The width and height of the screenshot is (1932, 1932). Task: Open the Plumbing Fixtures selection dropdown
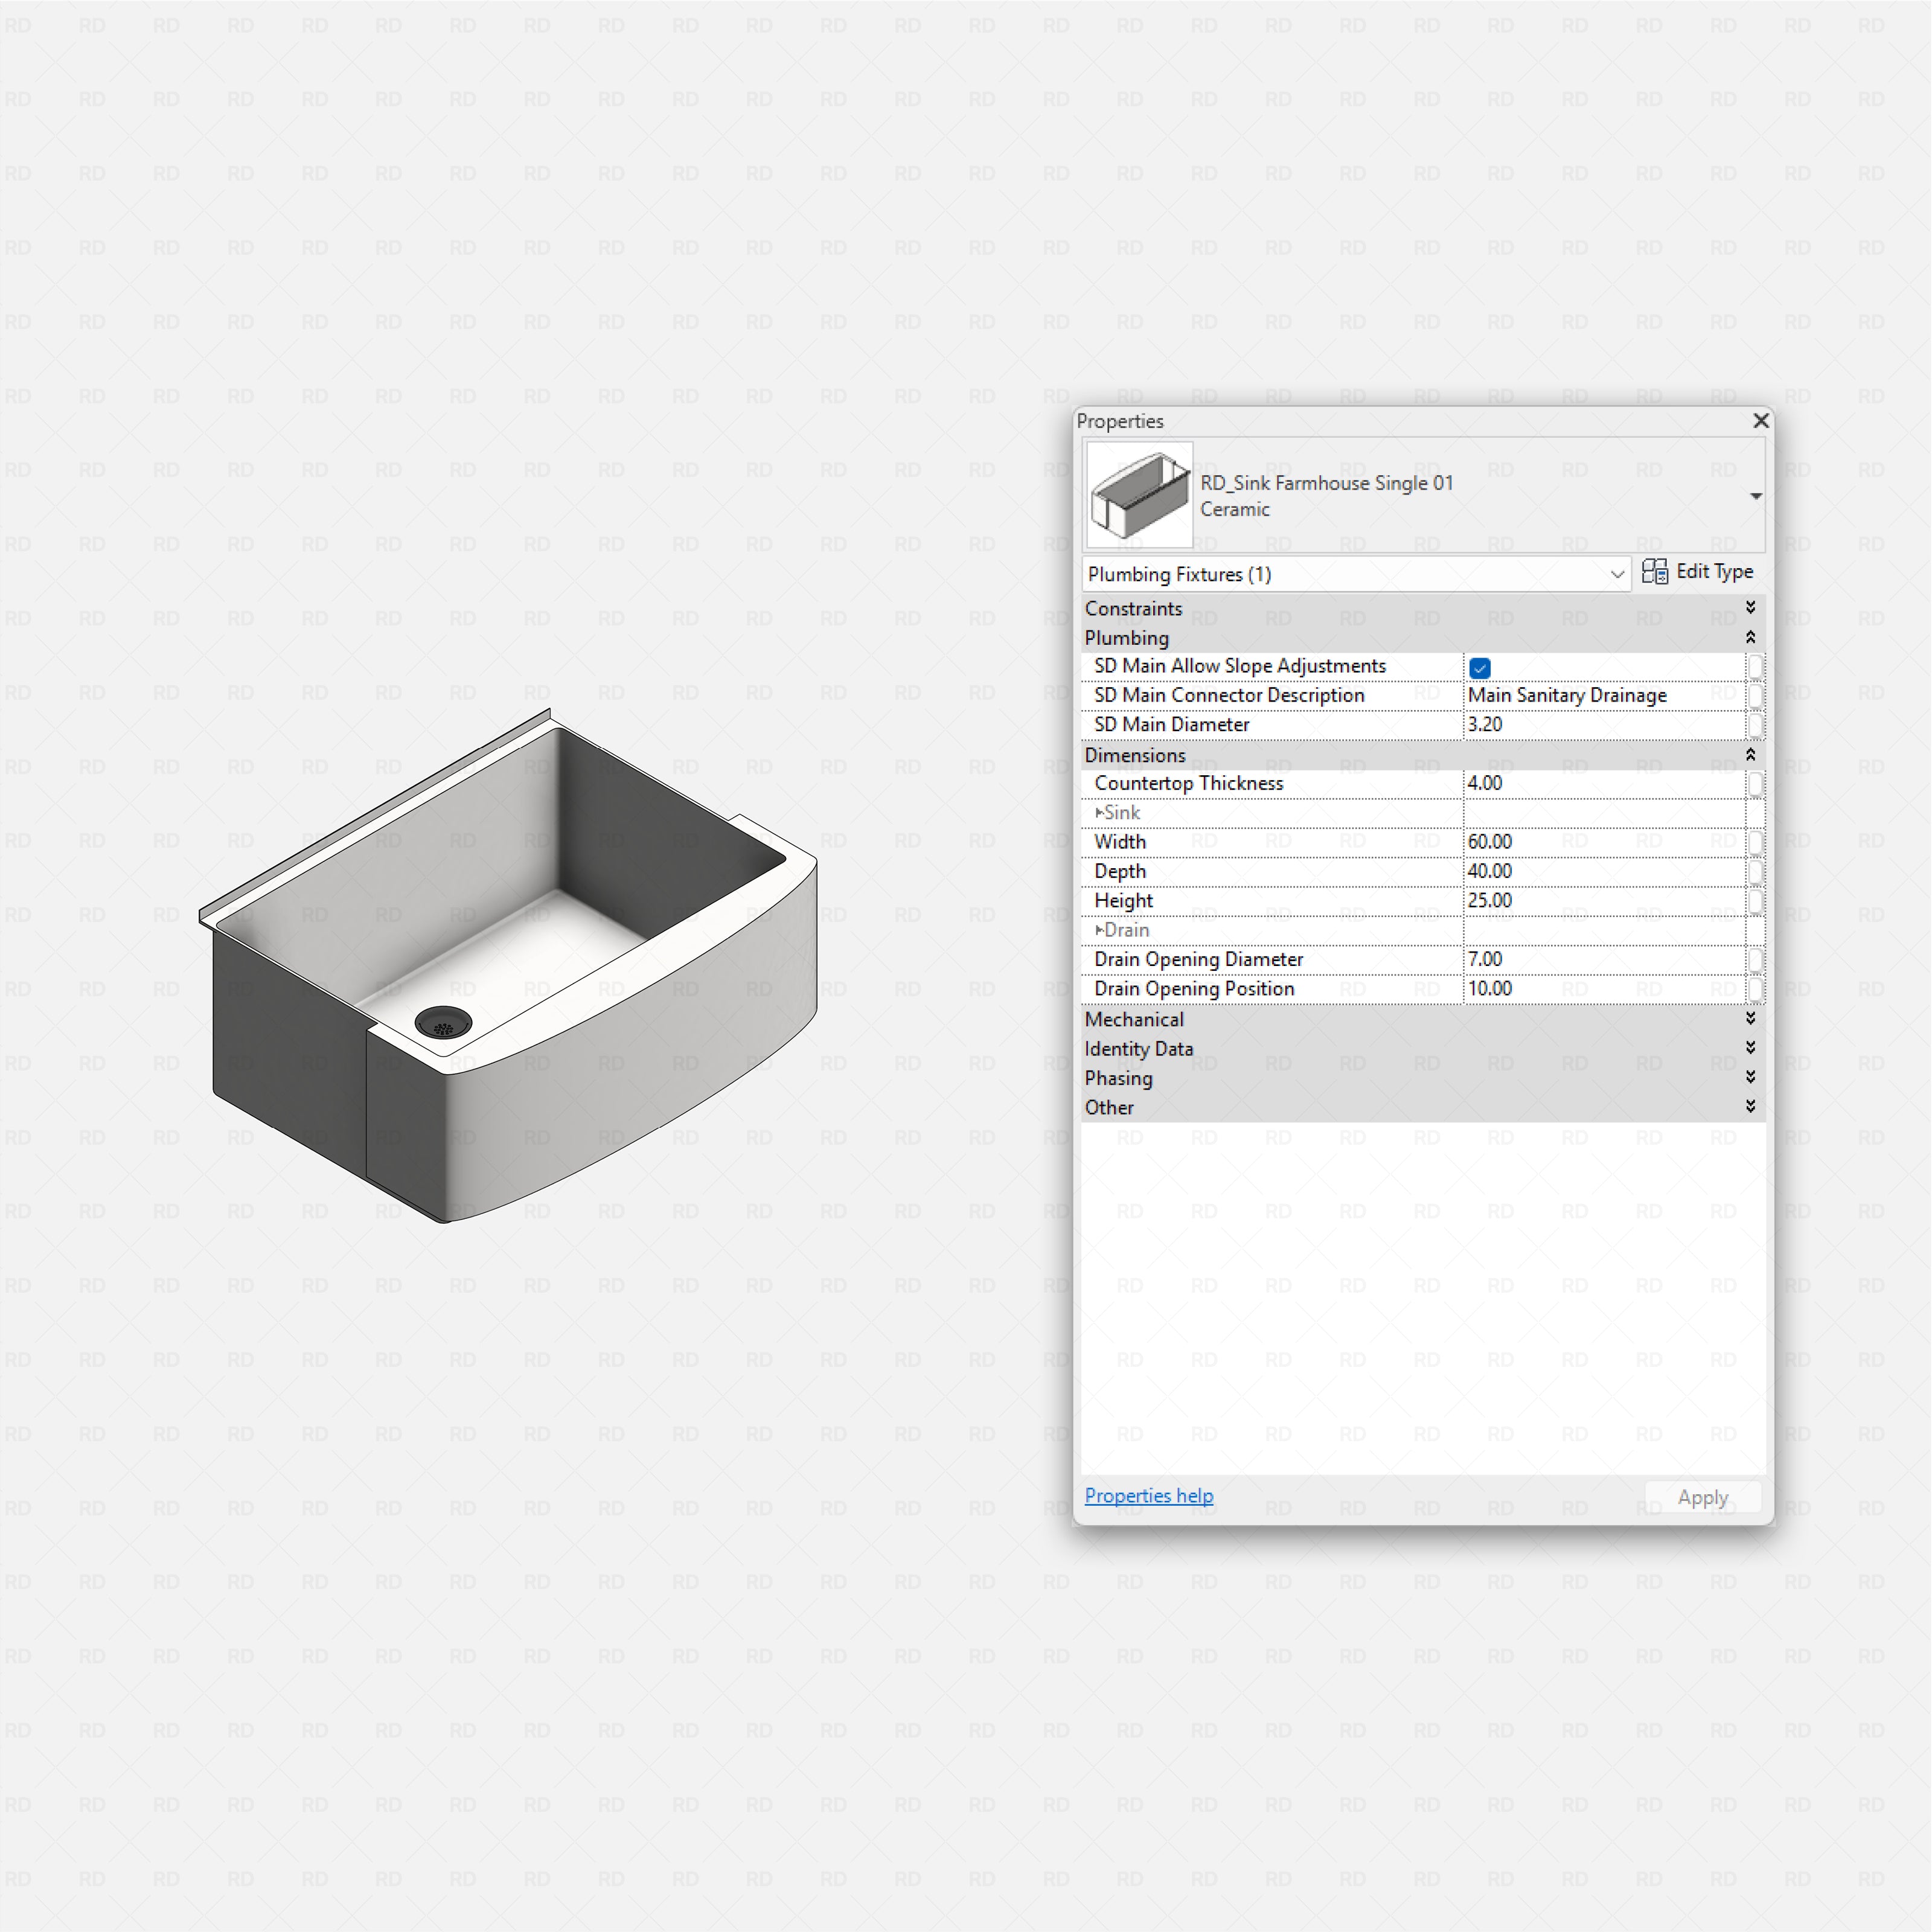1617,574
